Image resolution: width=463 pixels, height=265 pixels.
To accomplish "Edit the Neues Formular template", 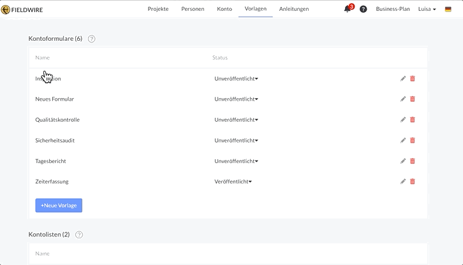I will (x=403, y=99).
